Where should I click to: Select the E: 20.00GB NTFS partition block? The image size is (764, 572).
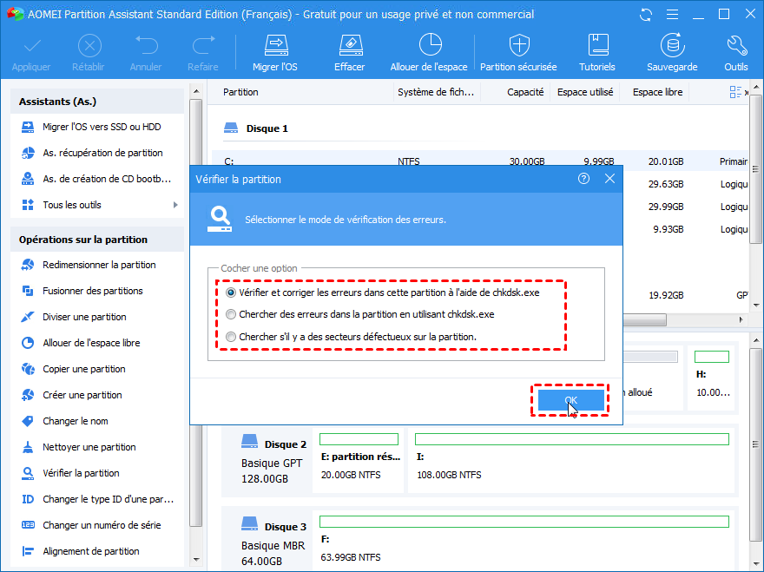(359, 461)
